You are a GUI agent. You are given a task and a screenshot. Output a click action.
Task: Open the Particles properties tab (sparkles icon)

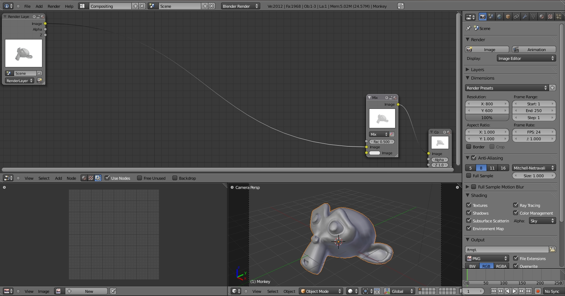point(559,17)
